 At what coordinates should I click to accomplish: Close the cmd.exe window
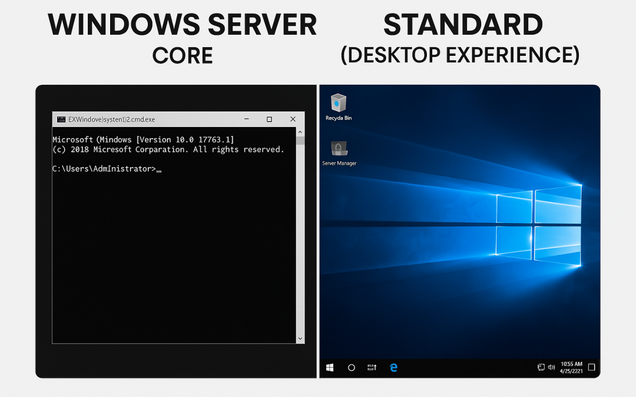click(293, 119)
